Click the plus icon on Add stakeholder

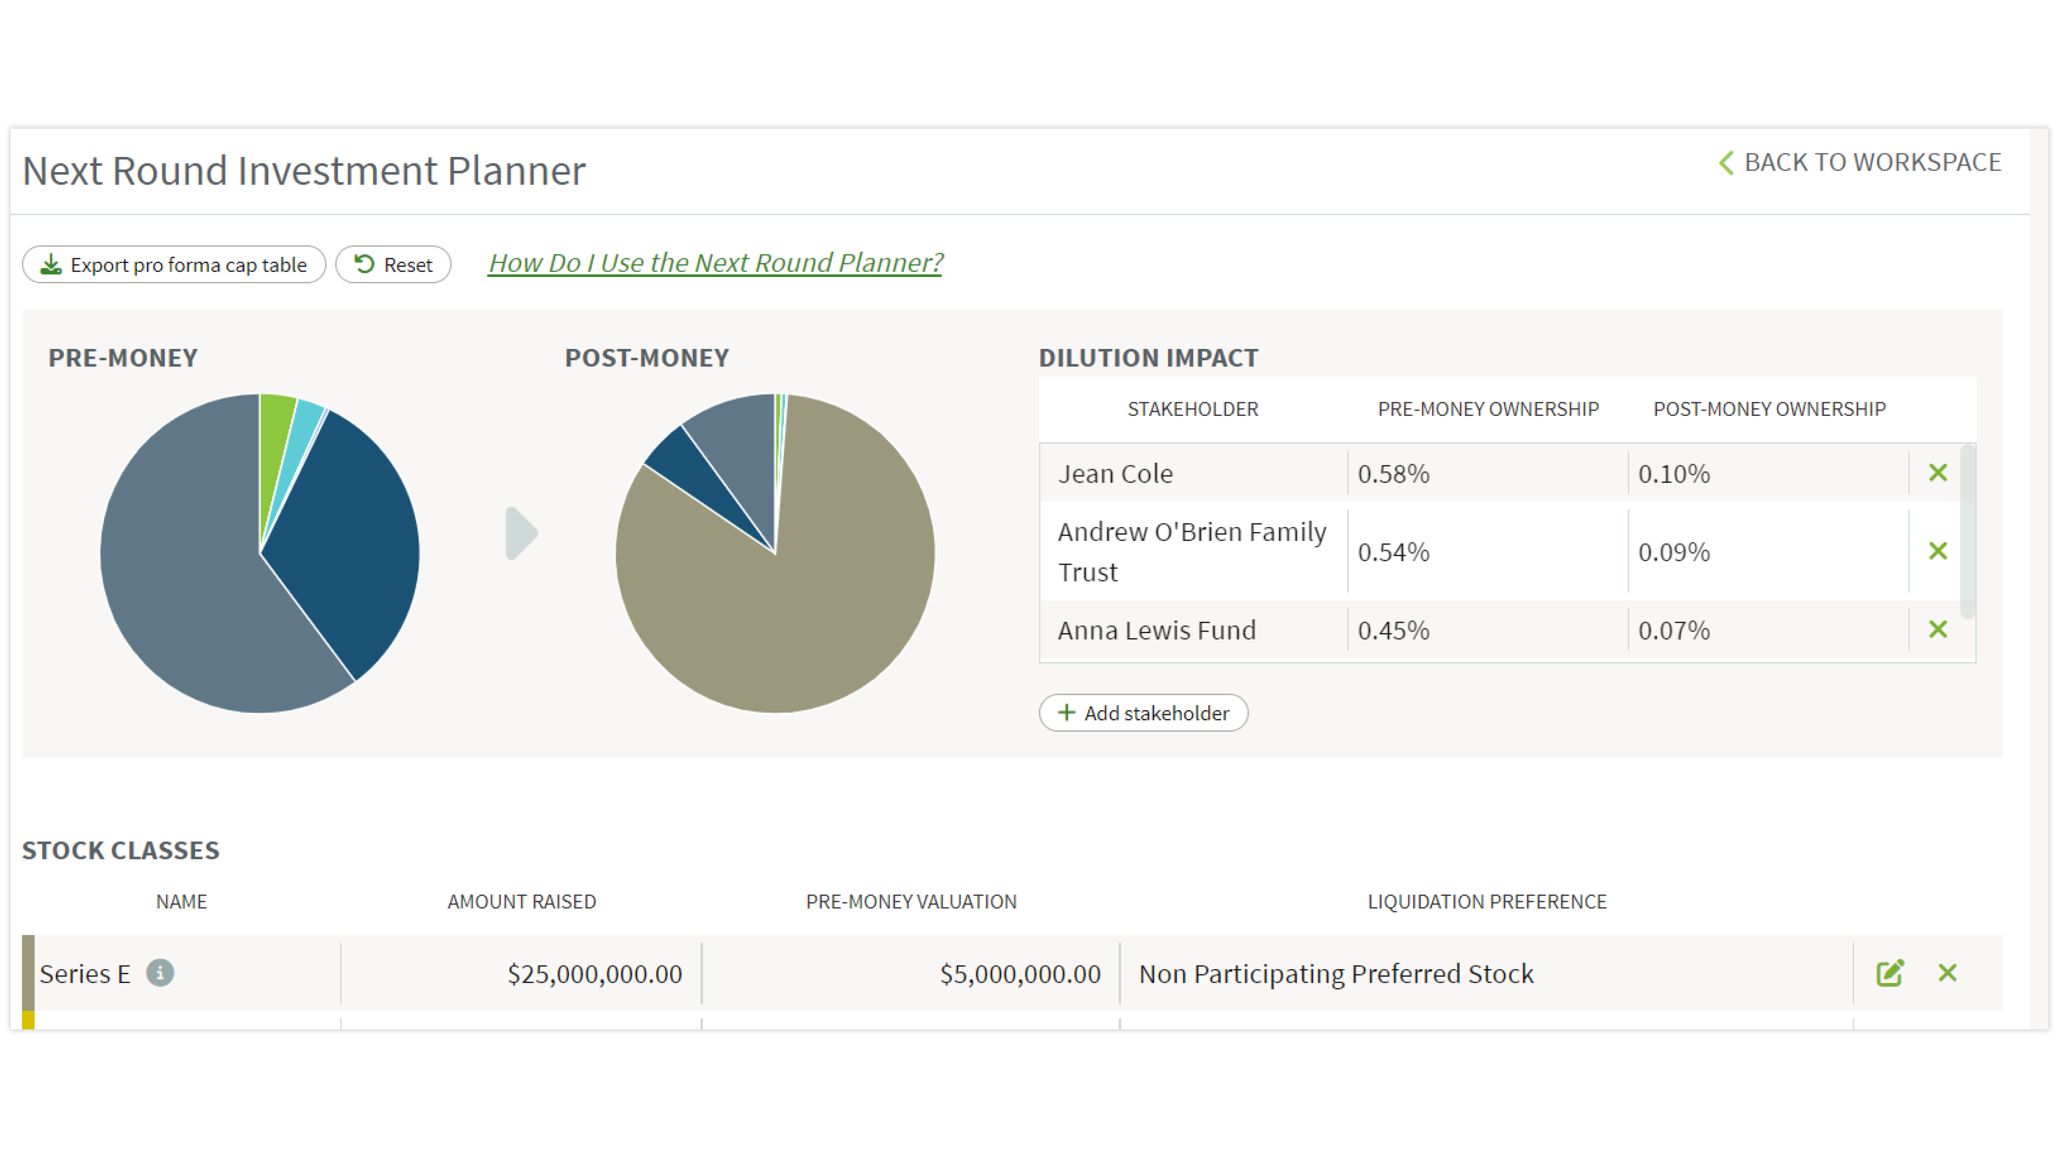coord(1066,713)
